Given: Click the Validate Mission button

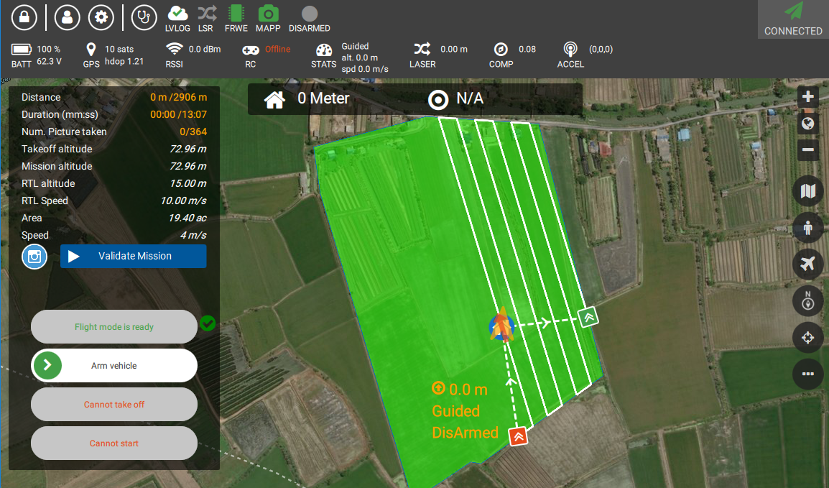Looking at the screenshot, I should click(134, 256).
